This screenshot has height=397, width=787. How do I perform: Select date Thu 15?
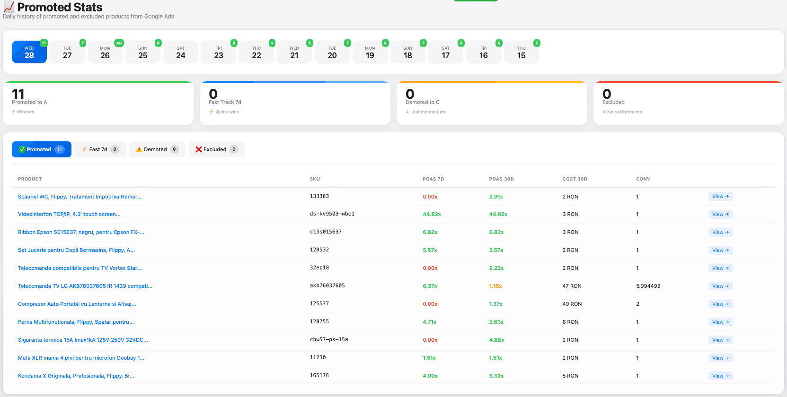tap(522, 52)
